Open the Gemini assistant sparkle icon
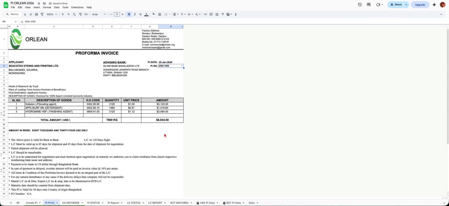449x206 pixels. click(434, 4)
